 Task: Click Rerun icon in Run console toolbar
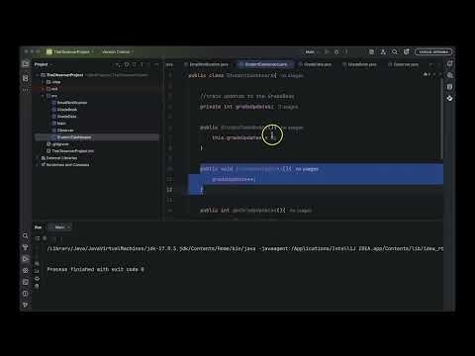point(38,238)
